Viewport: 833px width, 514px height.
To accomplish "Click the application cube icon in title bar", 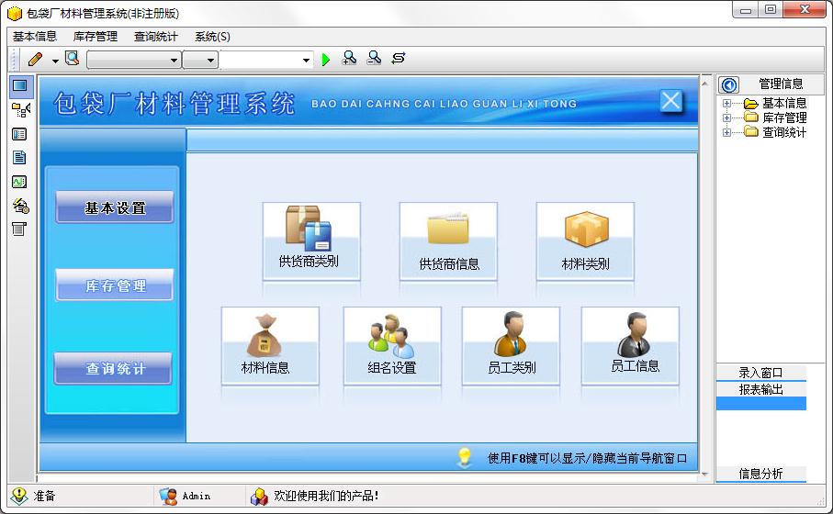I will click(x=15, y=13).
